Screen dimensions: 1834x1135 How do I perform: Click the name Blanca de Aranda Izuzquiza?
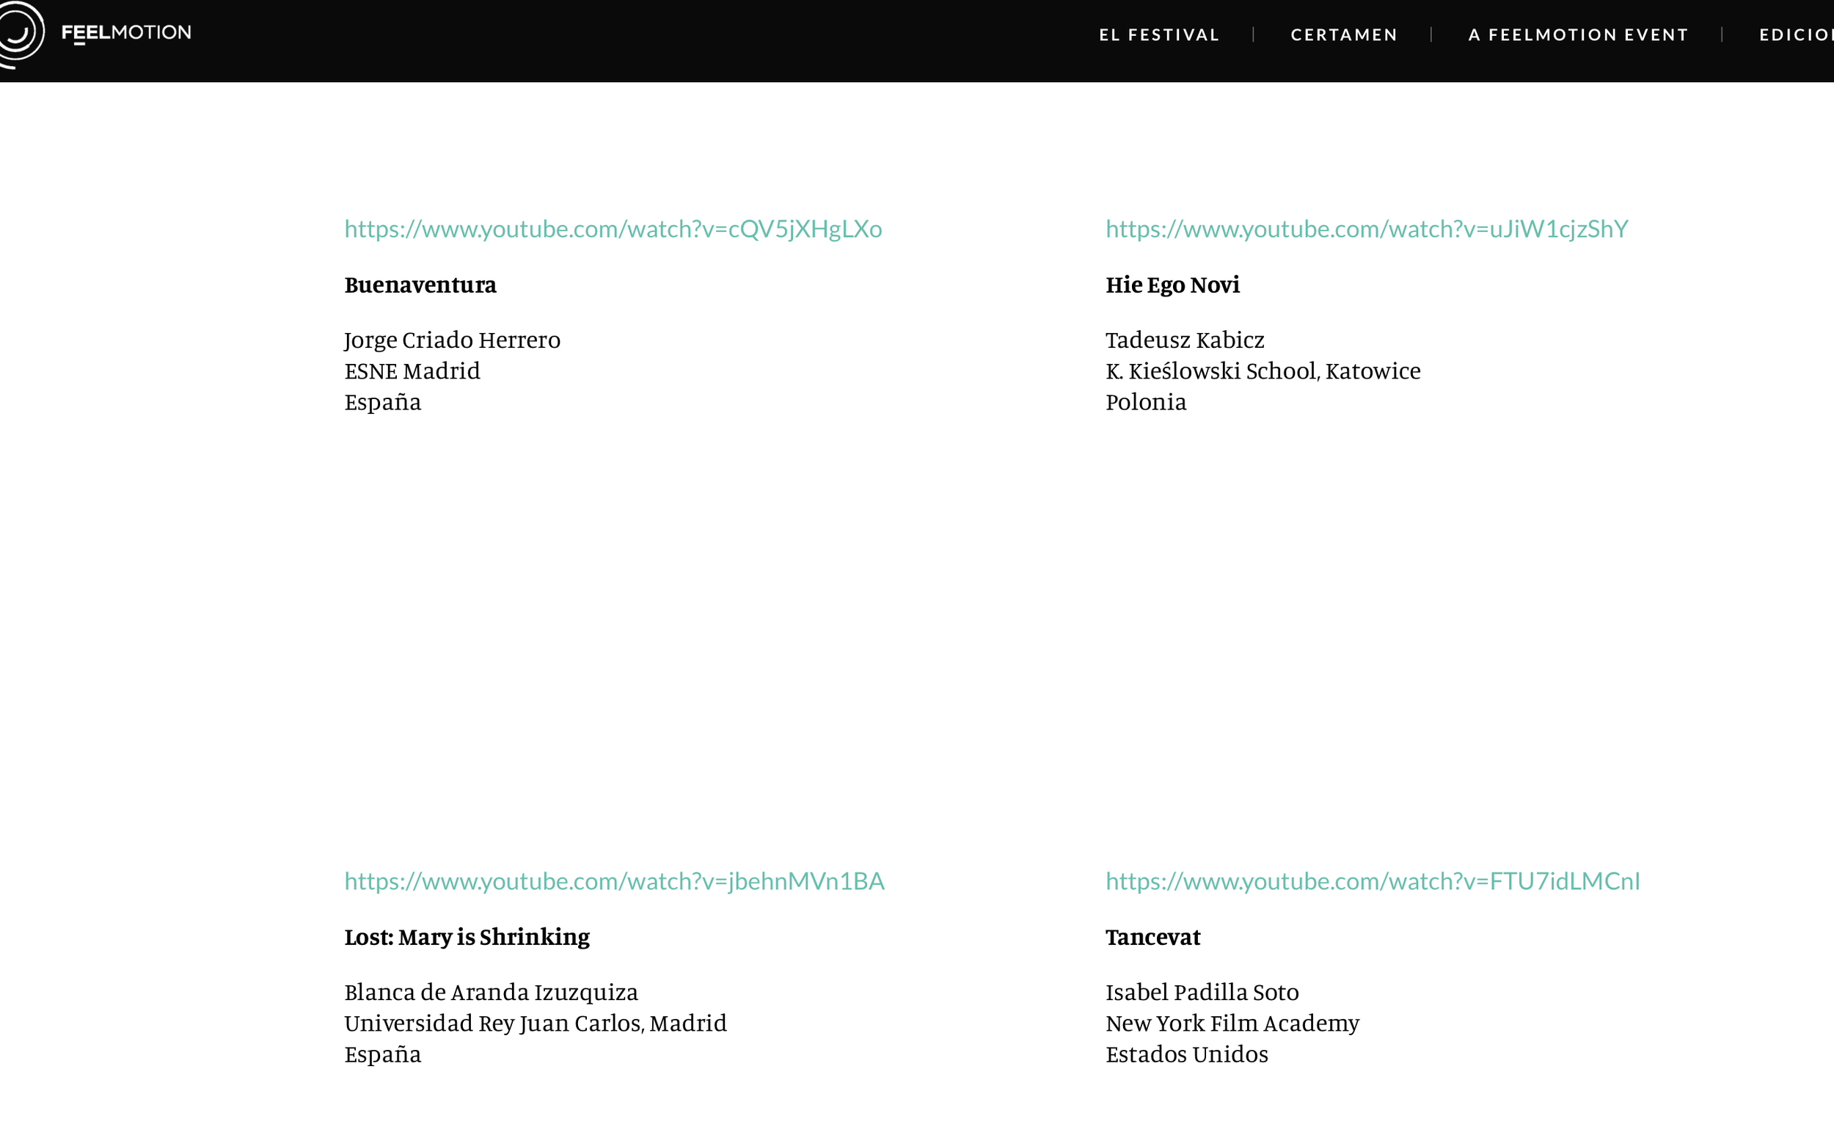[x=491, y=993]
